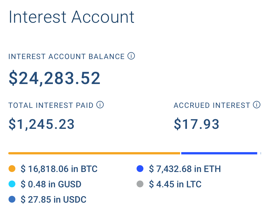Image resolution: width=276 pixels, height=214 pixels.
Task: Click the $17.93 accrued interest value
Action: click(197, 124)
